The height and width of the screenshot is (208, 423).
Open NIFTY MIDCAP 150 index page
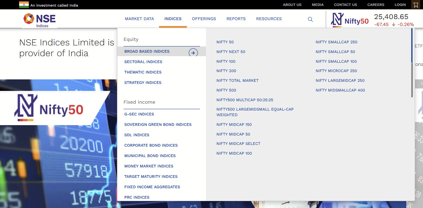(234, 124)
